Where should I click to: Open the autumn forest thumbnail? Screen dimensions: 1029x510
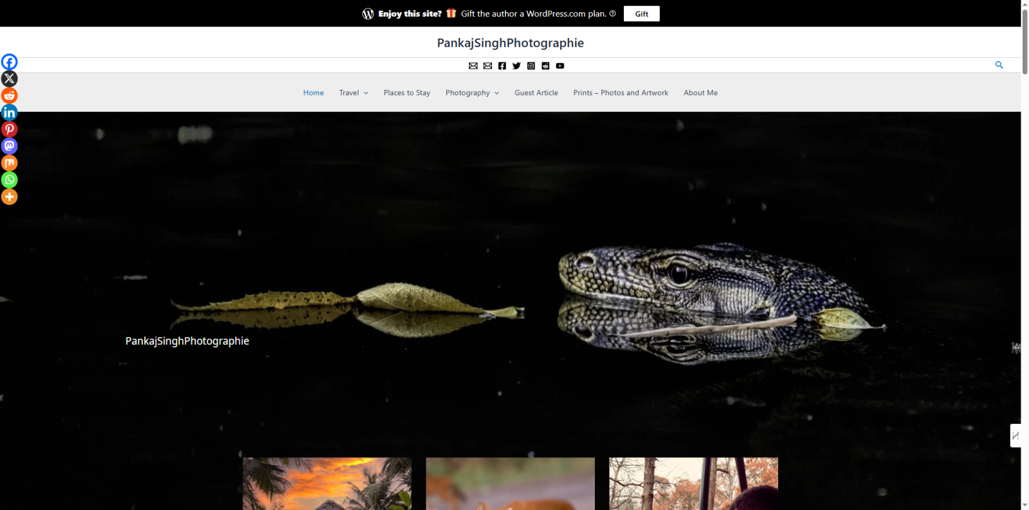coord(693,484)
